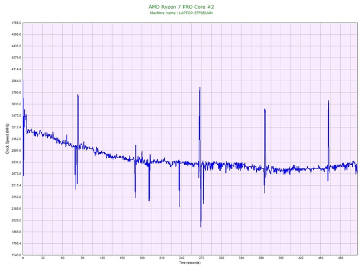Click the x-axis tick label 420

point(301,258)
